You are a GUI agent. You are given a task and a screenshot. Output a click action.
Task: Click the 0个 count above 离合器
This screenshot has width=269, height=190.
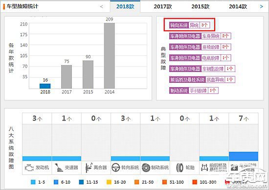(96, 119)
